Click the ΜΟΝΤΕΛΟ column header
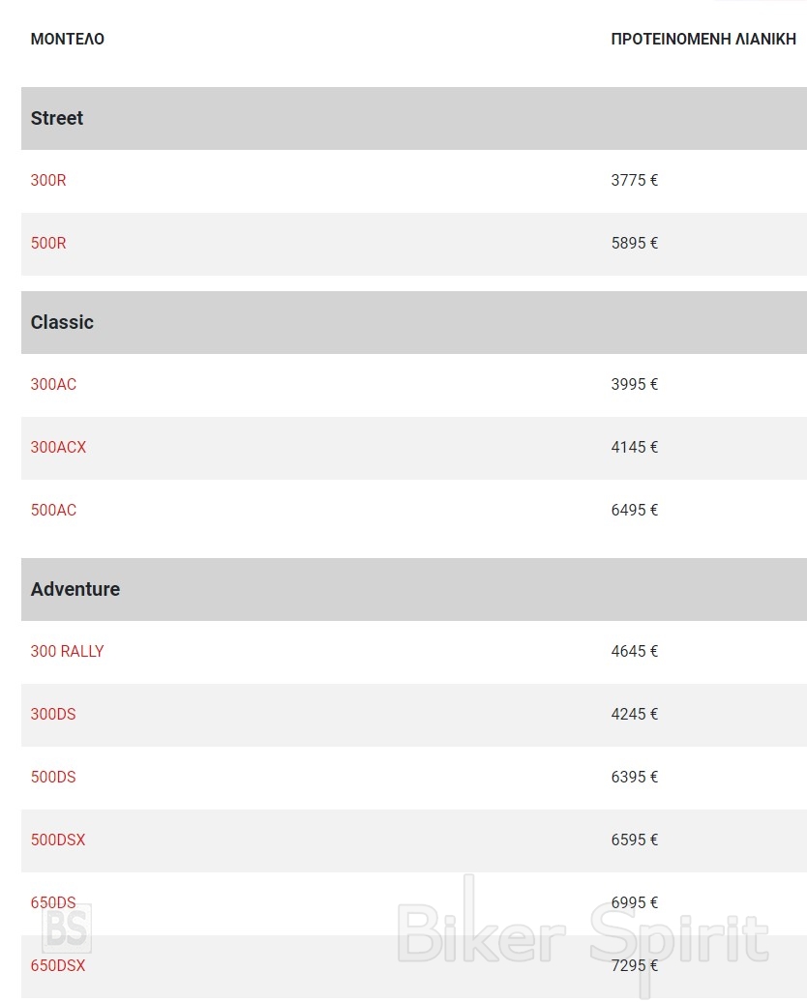The height and width of the screenshot is (1002, 807). [x=68, y=40]
